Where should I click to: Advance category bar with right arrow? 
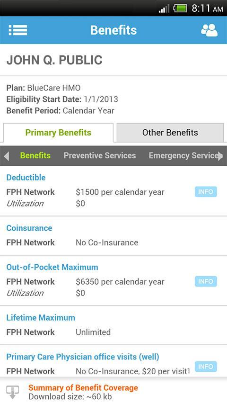pyautogui.click(x=220, y=156)
